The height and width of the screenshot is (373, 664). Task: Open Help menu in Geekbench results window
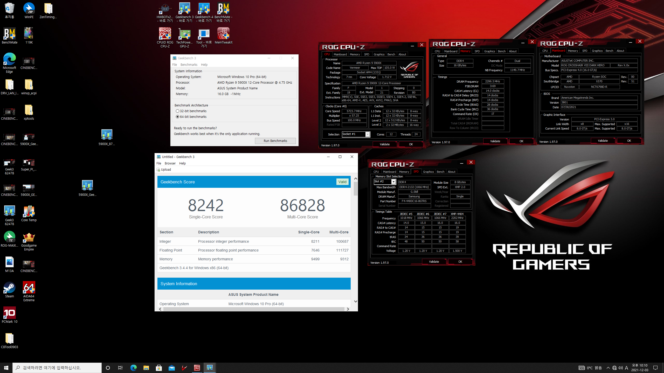click(x=182, y=163)
